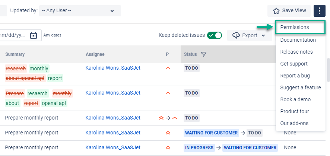330x156 pixels.
Task: Select Permissions from the menu
Action: [295, 27]
